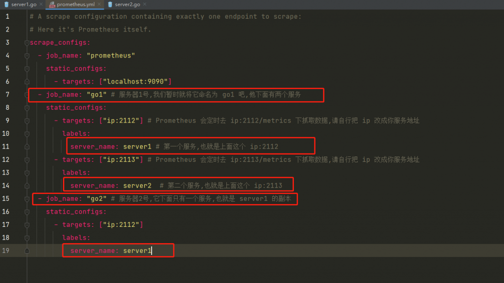The width and height of the screenshot is (504, 283).
Task: Click line number 7 in the gutter
Action: click(x=7, y=94)
